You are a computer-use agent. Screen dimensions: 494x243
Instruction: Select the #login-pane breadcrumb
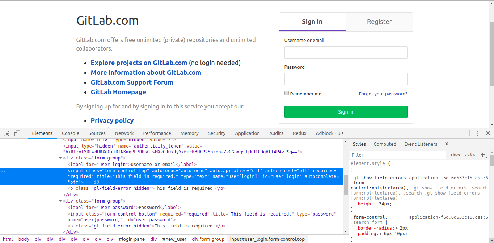[132, 239]
